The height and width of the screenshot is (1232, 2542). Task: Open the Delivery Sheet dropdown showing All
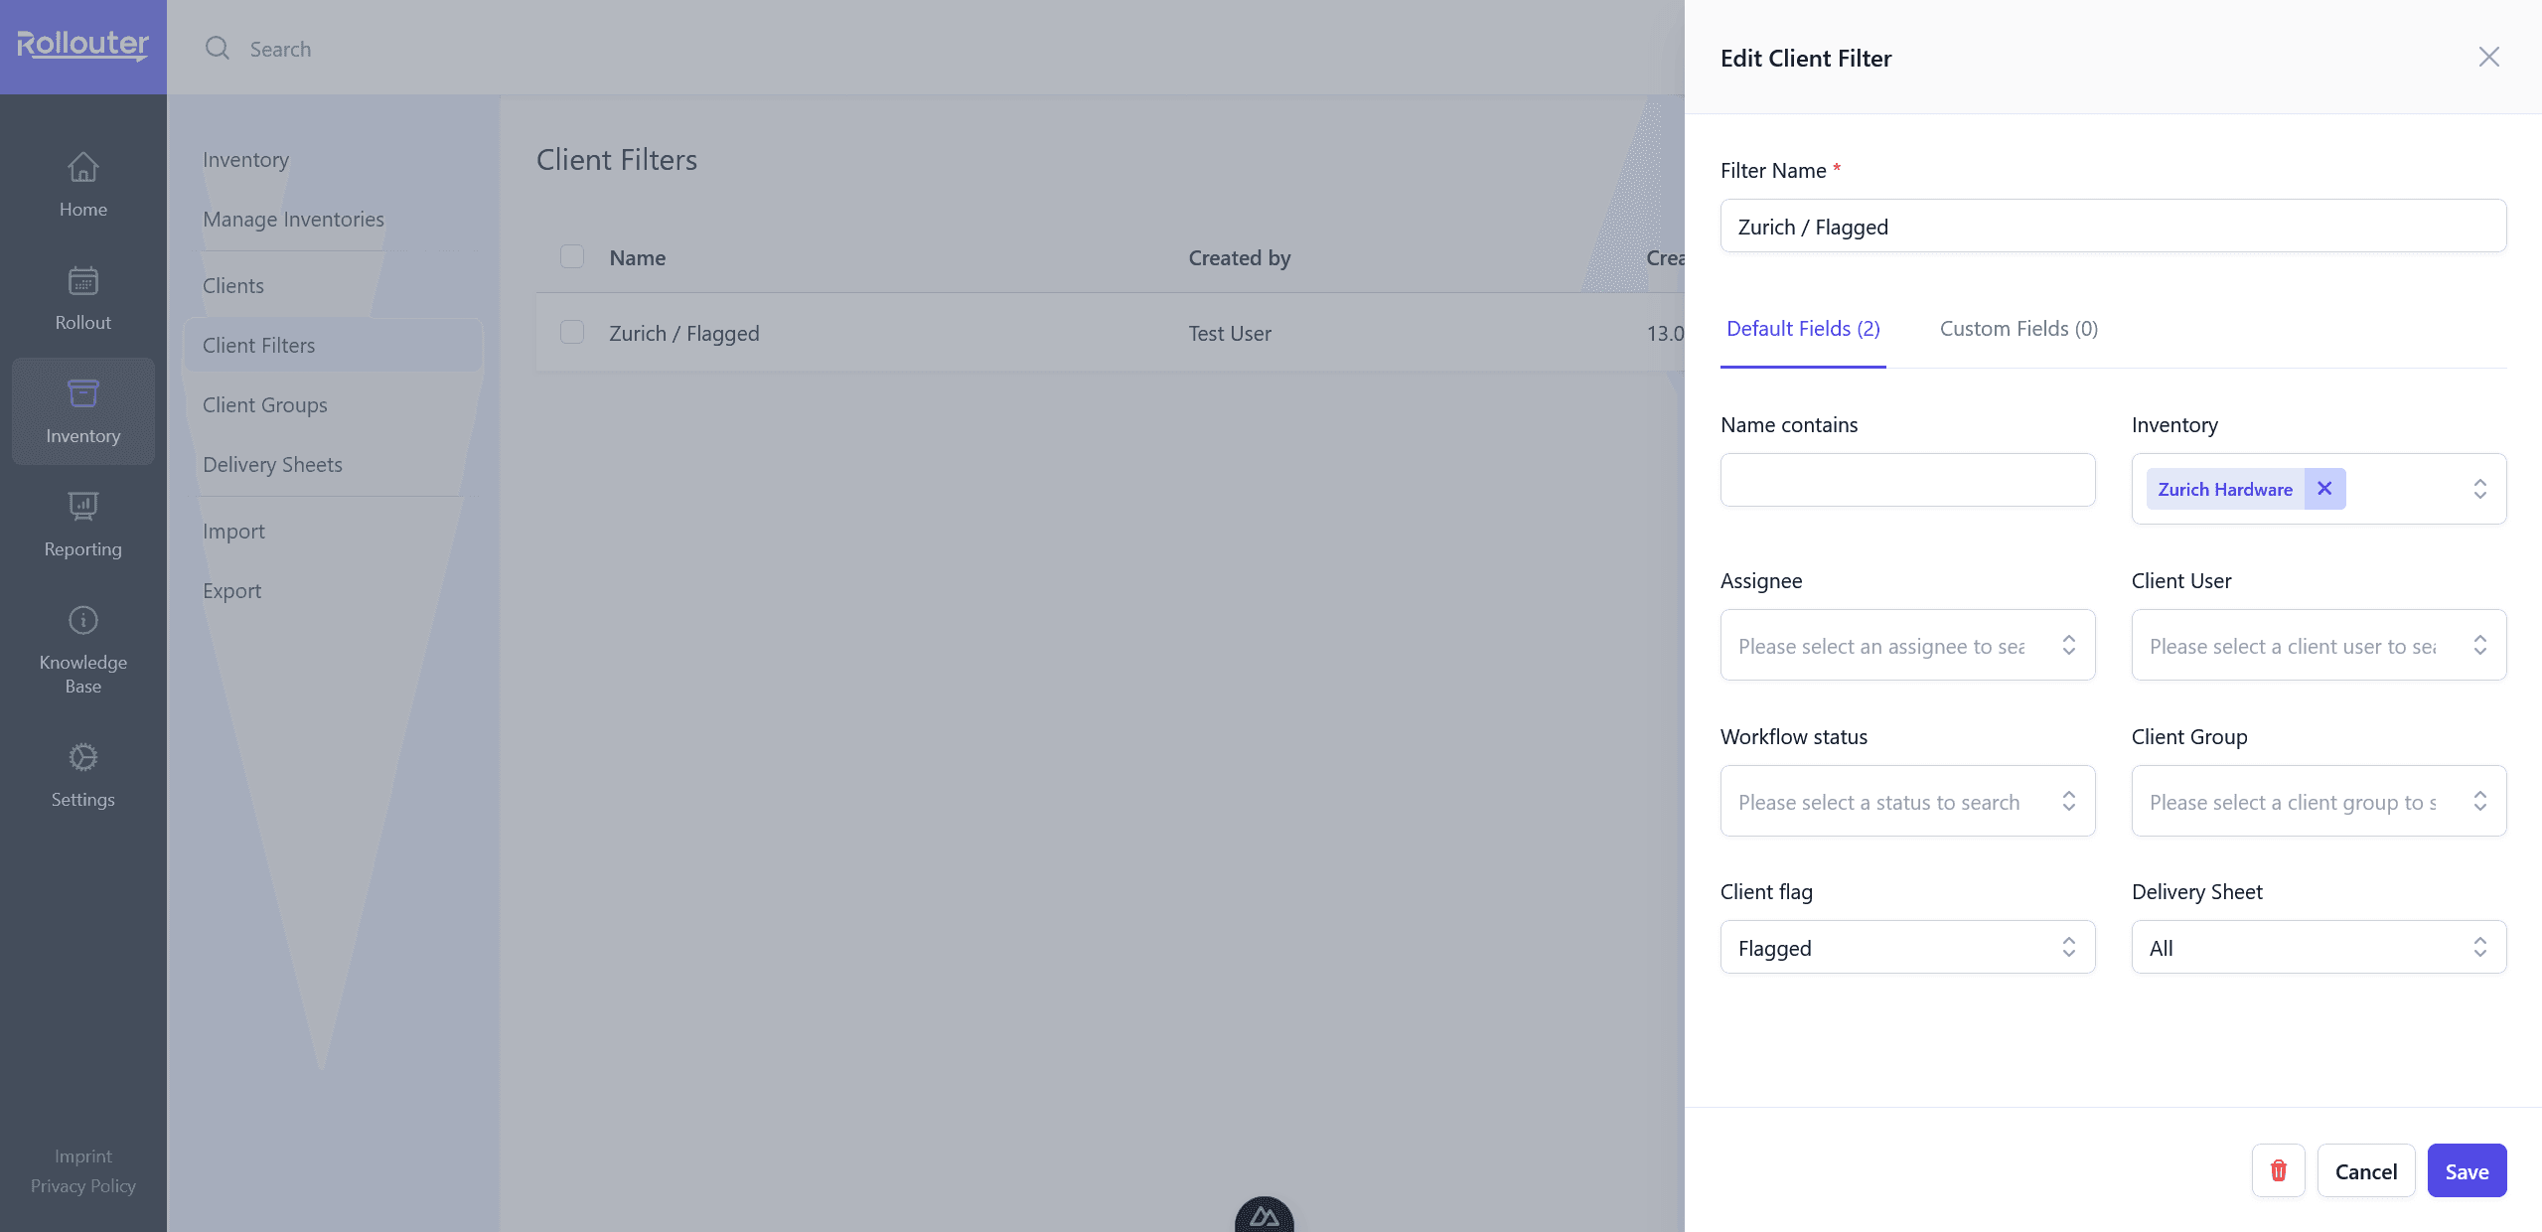click(x=2318, y=947)
